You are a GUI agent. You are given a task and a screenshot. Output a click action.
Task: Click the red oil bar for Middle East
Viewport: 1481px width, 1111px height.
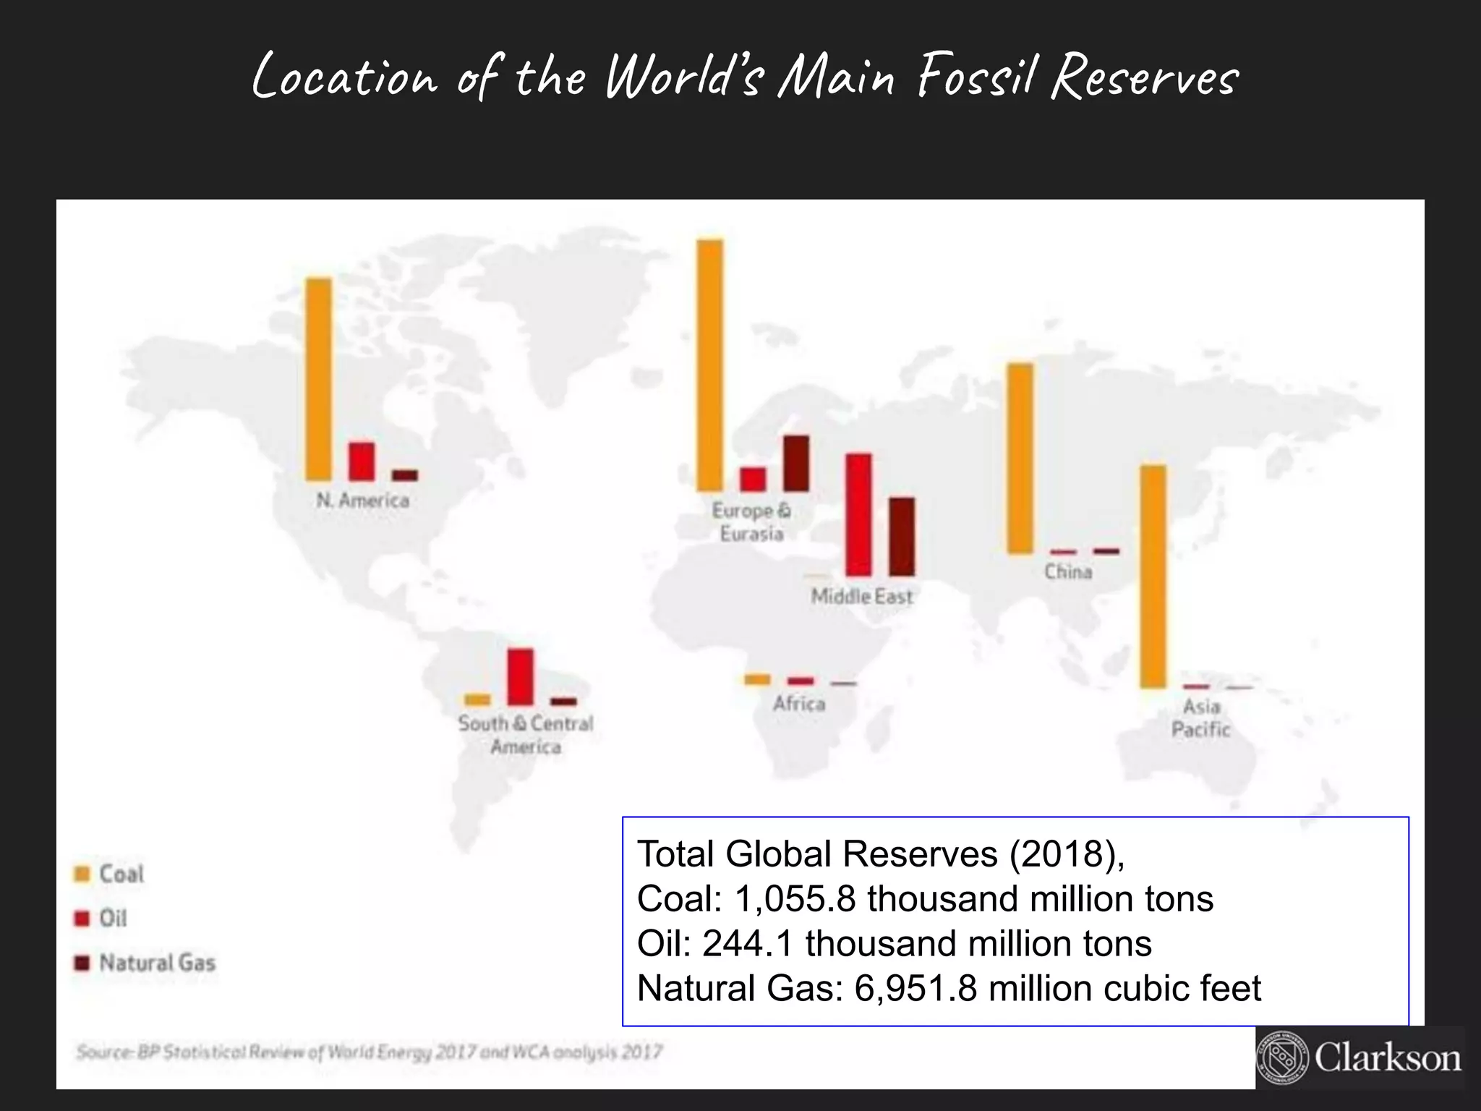(x=858, y=514)
